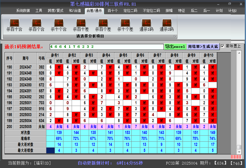Image resolution: width=246 pixels, height=168 pixels.
Task: Click the 最大连对数 row label
Action: tap(25, 144)
